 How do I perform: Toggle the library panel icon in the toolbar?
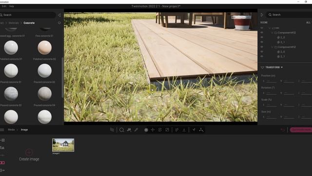(112, 130)
